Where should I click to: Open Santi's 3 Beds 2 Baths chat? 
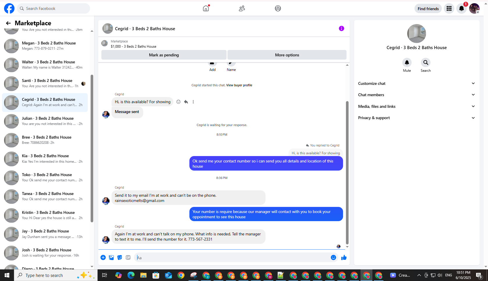pyautogui.click(x=45, y=83)
